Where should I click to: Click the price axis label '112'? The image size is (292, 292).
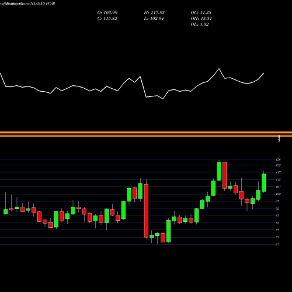point(278,179)
